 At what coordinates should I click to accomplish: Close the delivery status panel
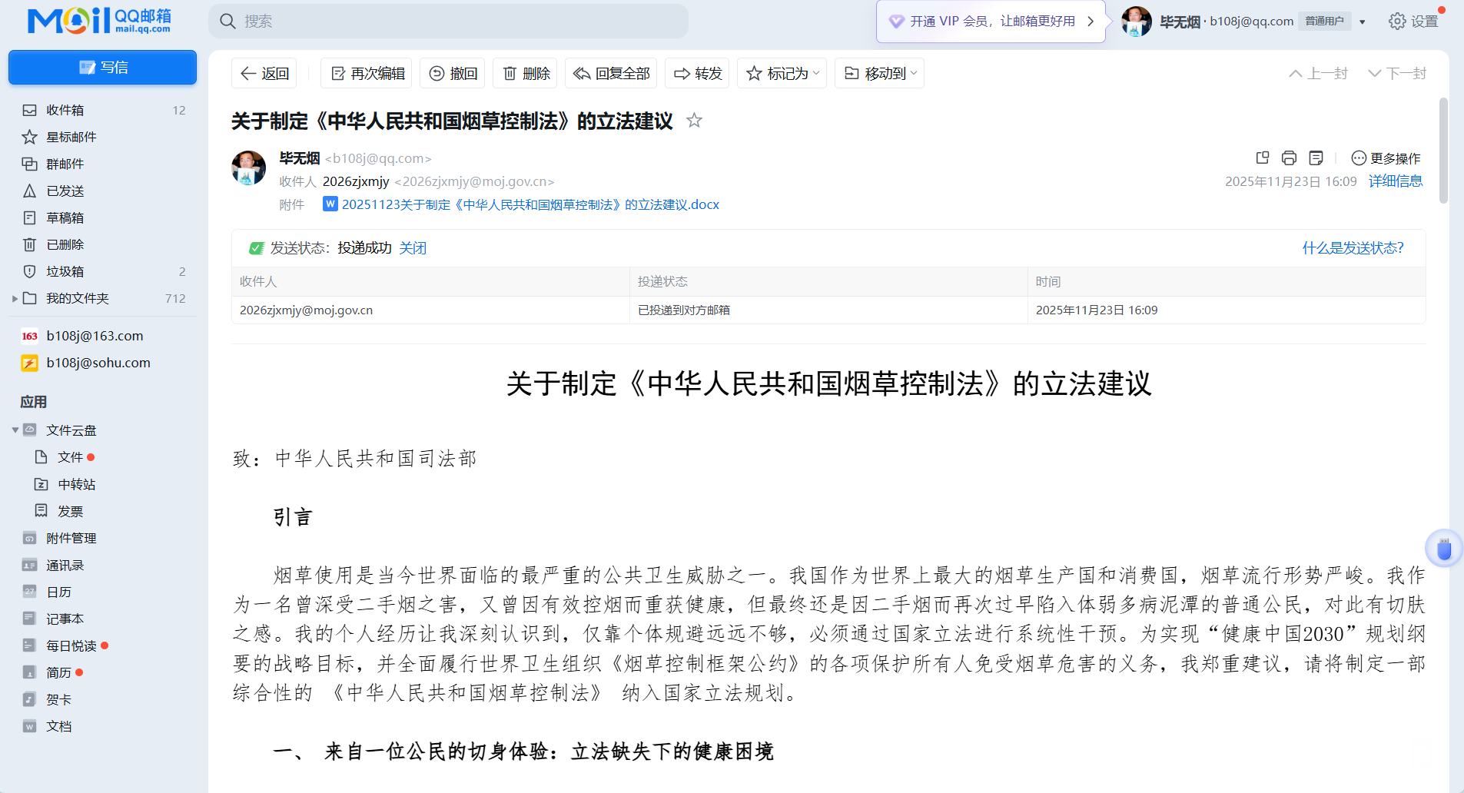[x=413, y=248]
